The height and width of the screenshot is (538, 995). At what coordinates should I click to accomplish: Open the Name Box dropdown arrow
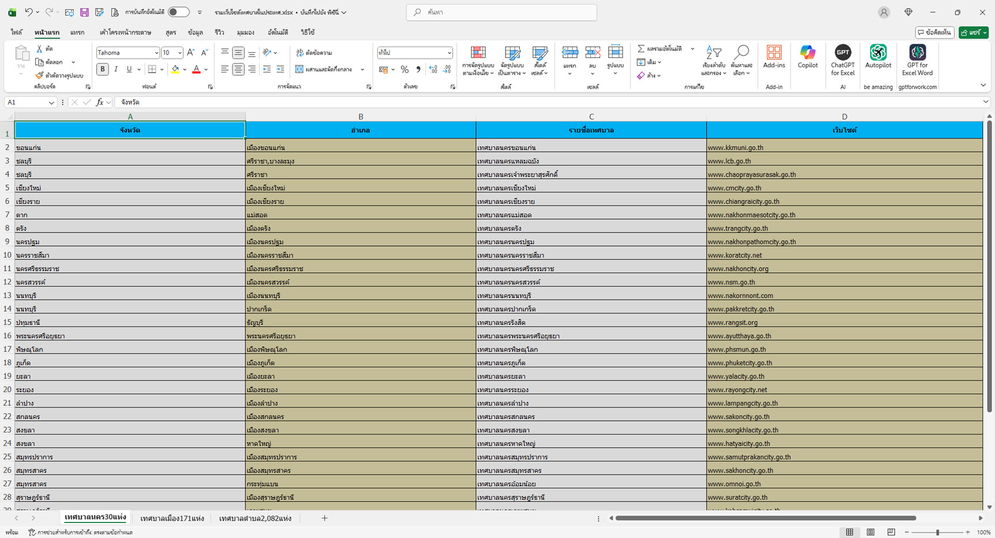tap(51, 102)
